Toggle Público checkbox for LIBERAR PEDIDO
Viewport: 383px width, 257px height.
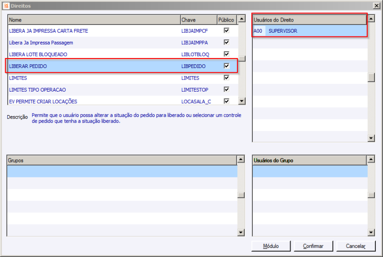[x=226, y=66]
